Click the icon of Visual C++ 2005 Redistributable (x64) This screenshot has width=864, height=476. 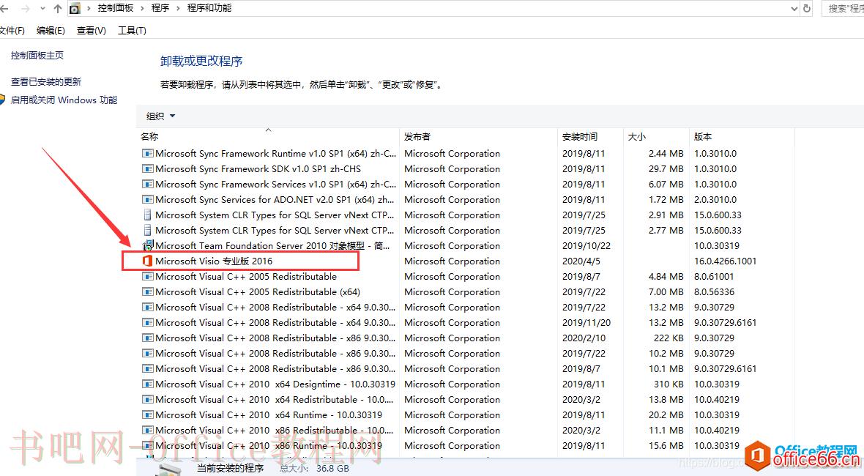click(147, 291)
